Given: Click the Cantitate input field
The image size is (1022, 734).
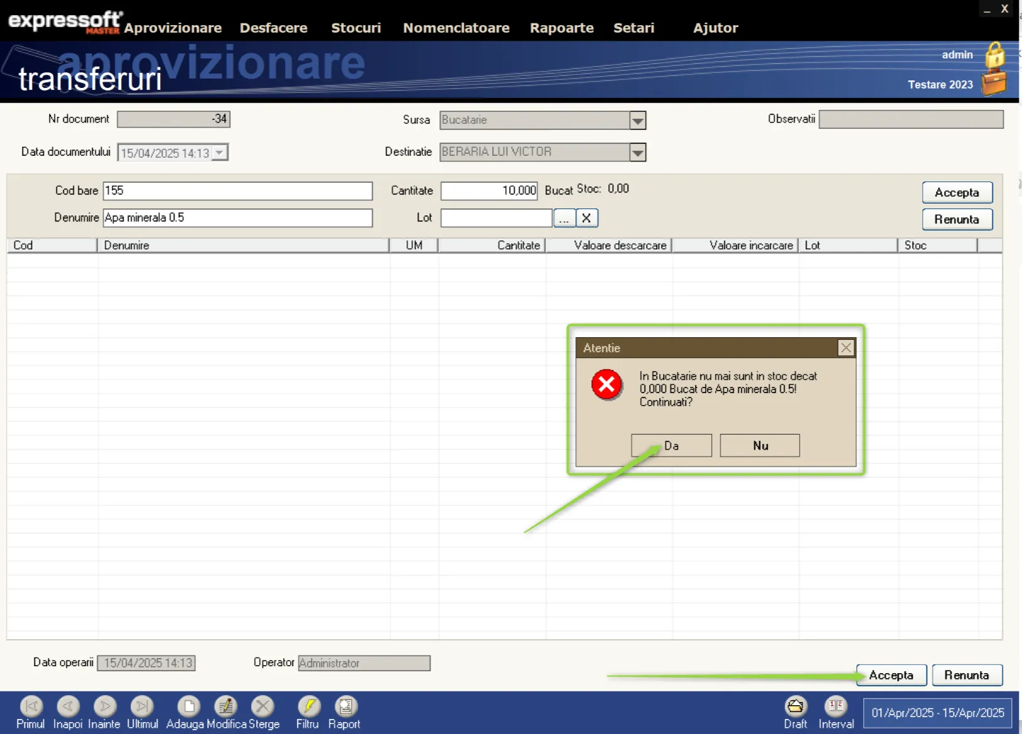Looking at the screenshot, I should (x=489, y=191).
